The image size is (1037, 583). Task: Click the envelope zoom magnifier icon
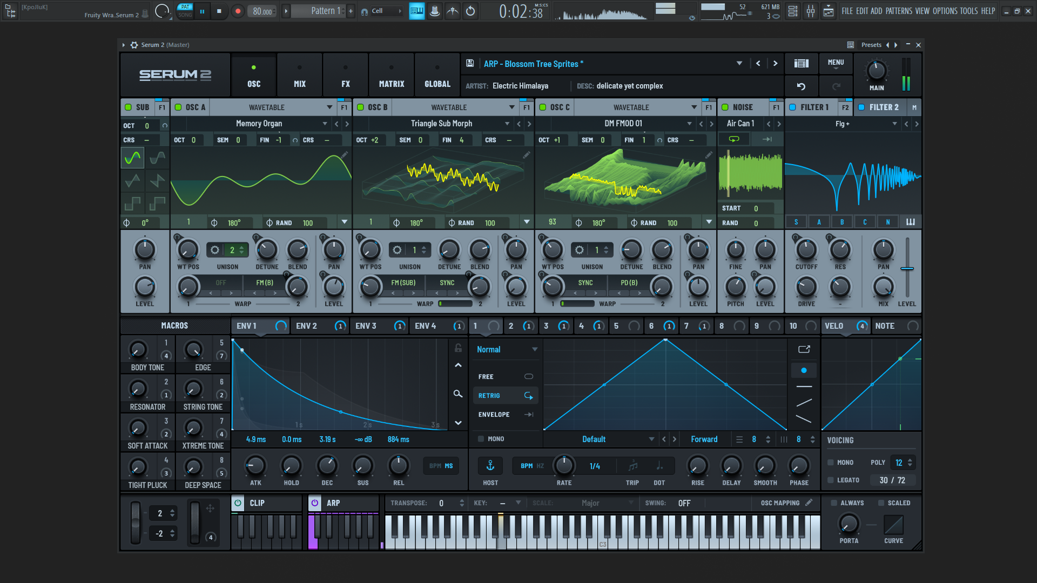coord(458,394)
